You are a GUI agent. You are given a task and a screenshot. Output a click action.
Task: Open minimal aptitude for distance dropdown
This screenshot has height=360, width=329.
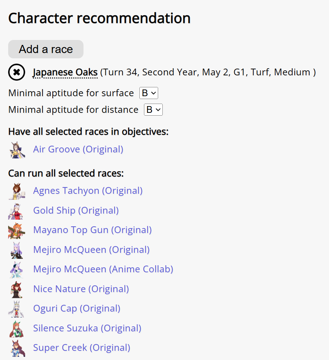coord(153,110)
